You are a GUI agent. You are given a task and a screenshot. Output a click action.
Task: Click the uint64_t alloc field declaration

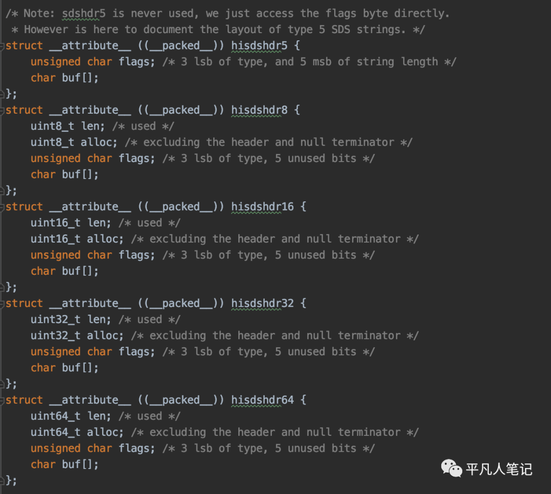77,432
